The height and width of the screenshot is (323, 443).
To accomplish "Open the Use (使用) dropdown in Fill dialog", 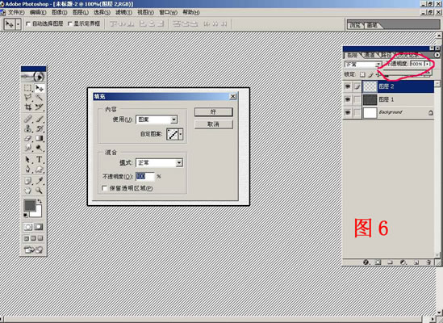I will coord(174,120).
